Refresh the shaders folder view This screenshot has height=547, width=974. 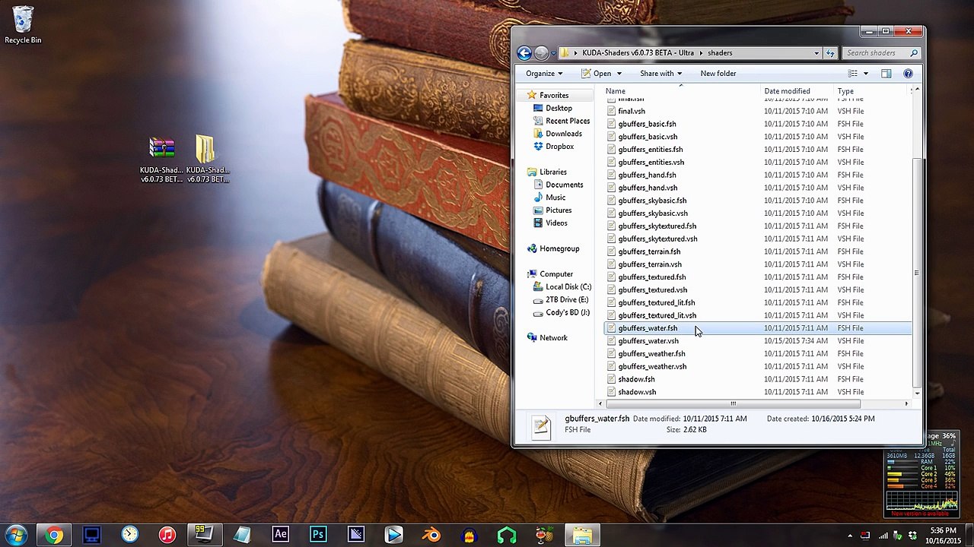coord(830,53)
